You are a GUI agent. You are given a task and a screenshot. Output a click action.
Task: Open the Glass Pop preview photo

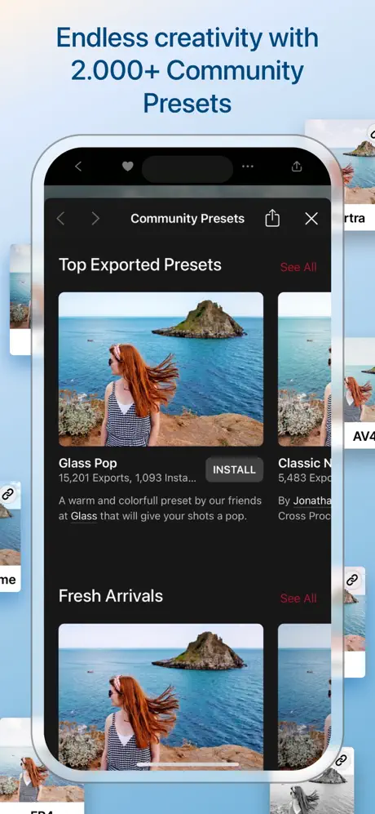pyautogui.click(x=161, y=369)
